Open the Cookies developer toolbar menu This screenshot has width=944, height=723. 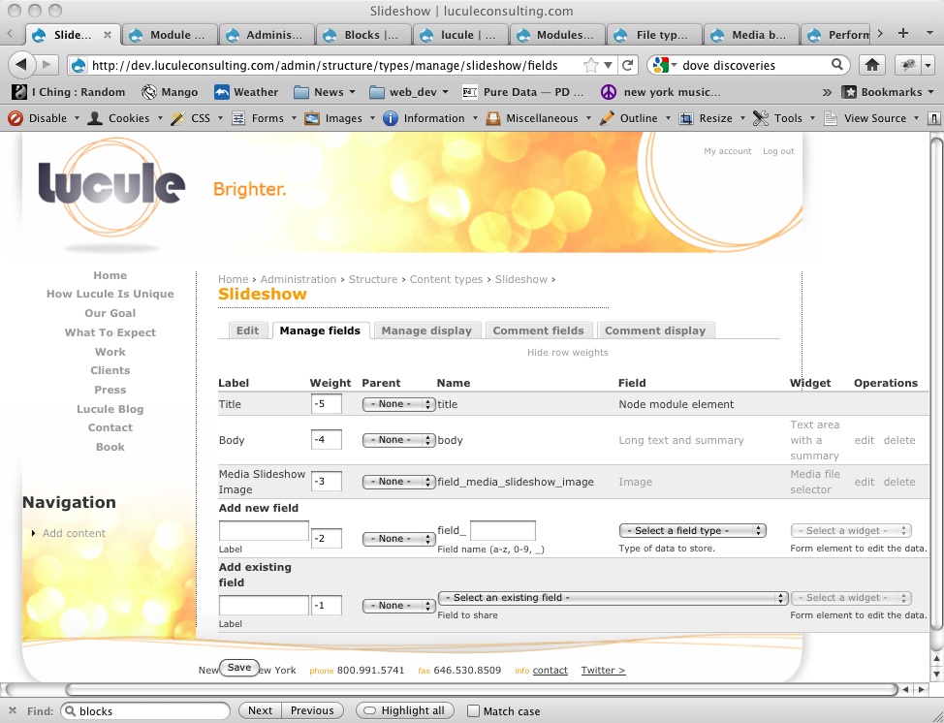click(125, 118)
